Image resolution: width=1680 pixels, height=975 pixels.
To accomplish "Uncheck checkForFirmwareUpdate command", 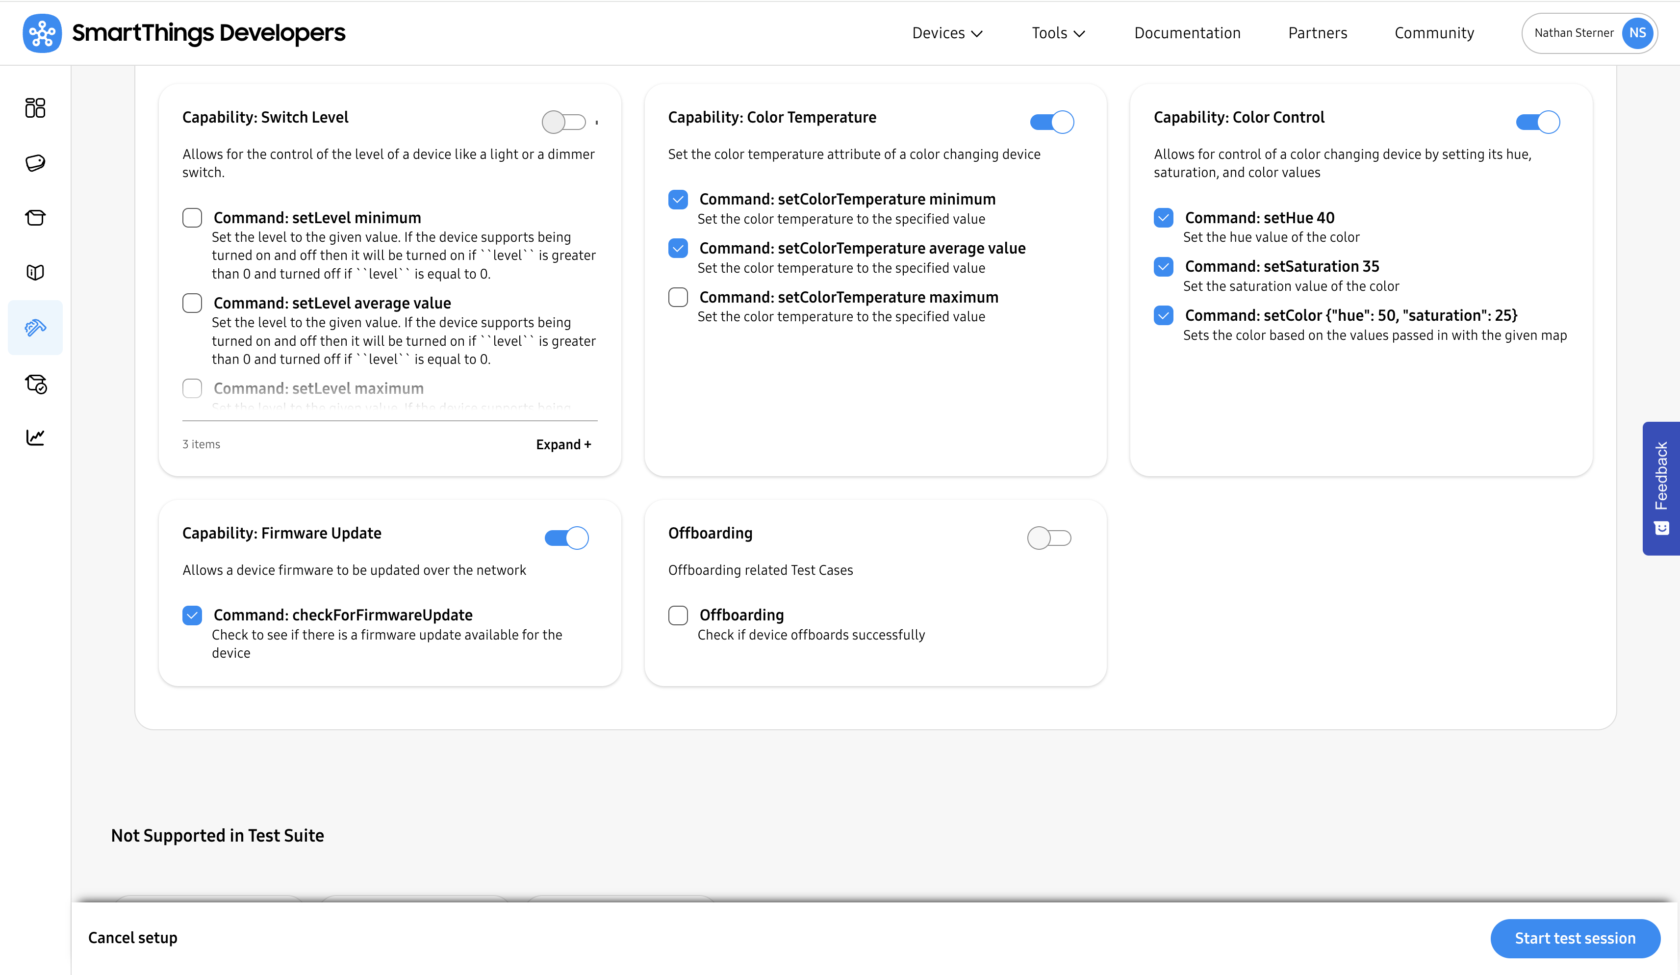I will 192,615.
